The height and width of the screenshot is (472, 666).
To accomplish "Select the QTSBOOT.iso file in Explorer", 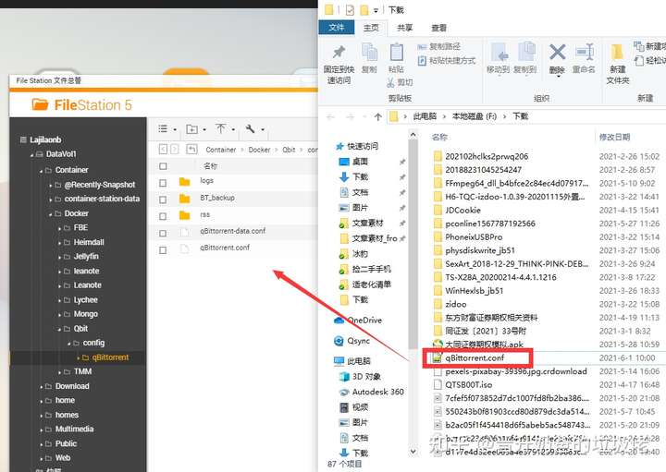I will 468,384.
